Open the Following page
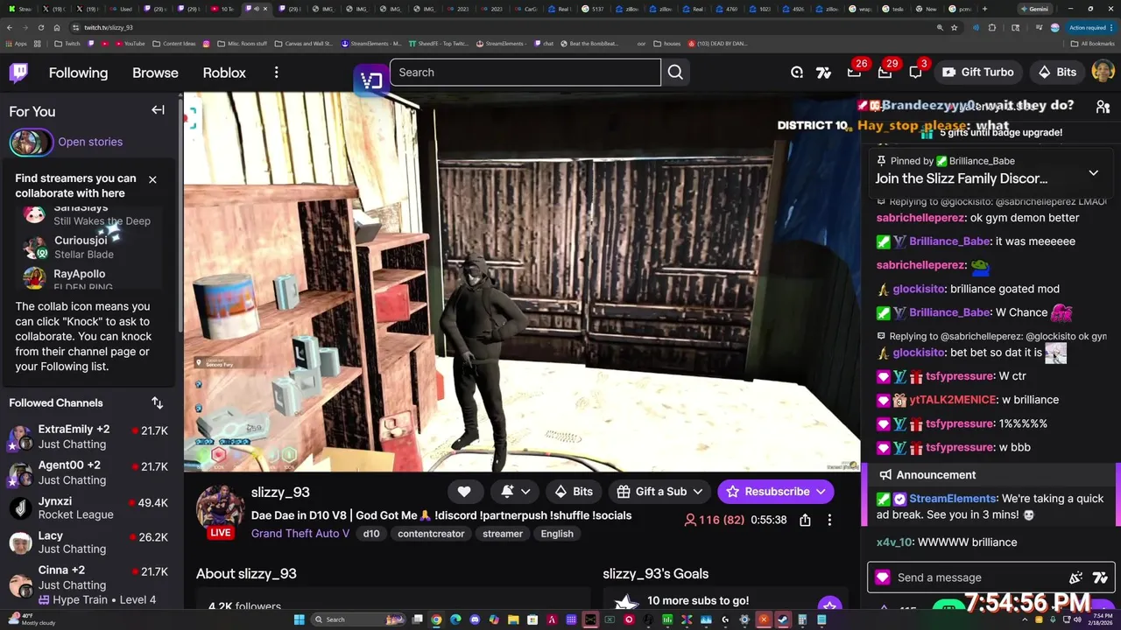Viewport: 1121px width, 630px height. 78,73
